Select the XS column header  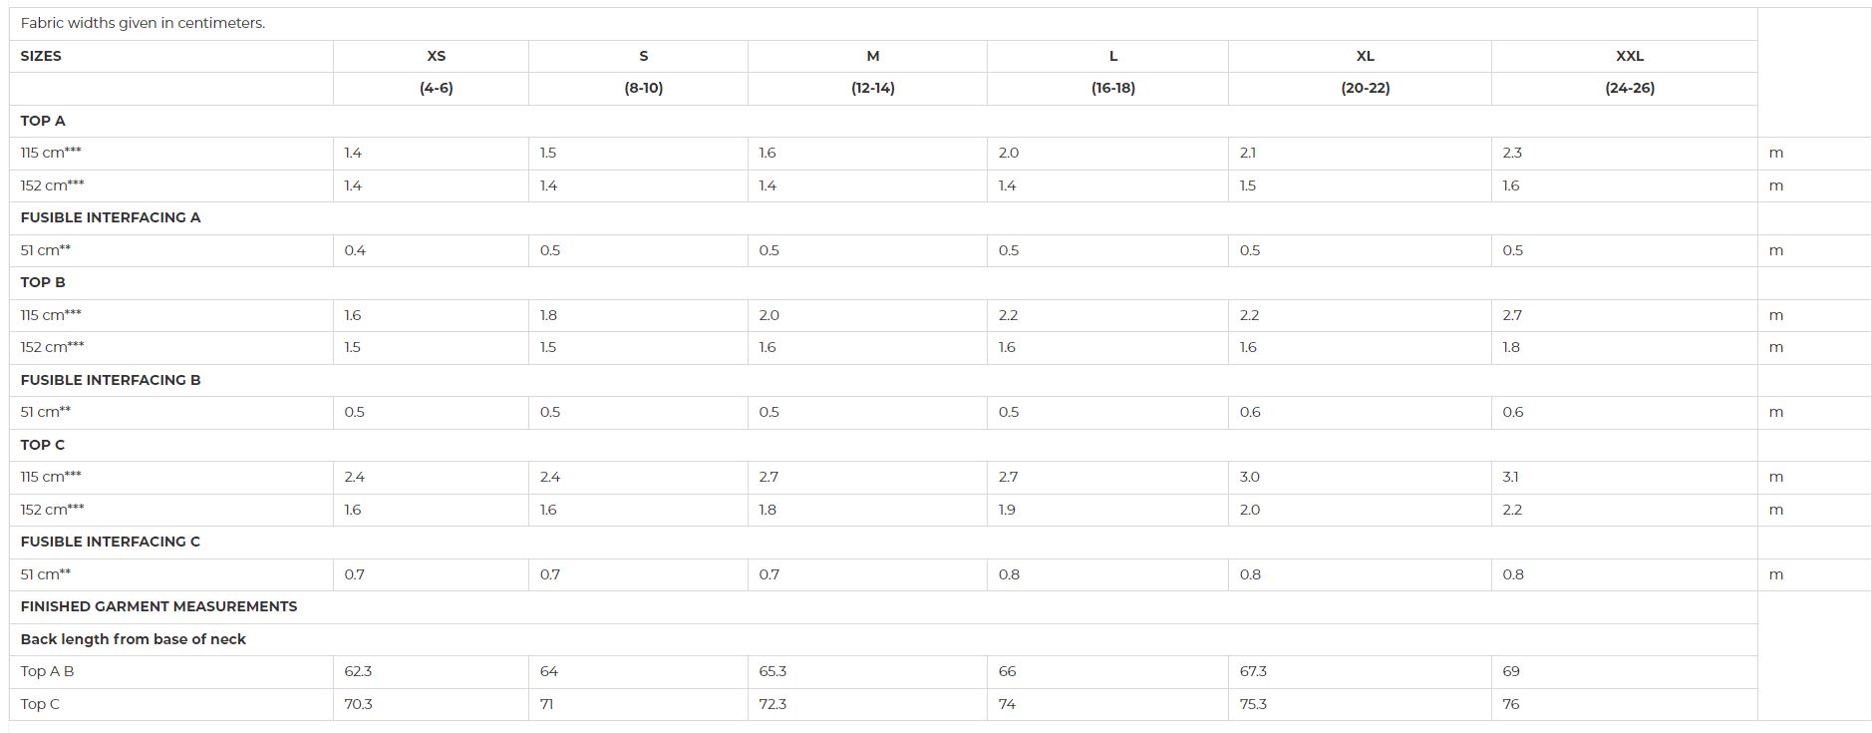pos(436,56)
